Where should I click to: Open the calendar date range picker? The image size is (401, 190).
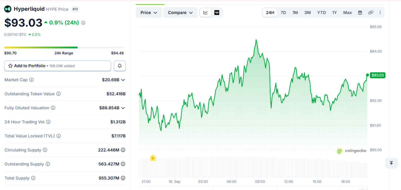[360, 13]
